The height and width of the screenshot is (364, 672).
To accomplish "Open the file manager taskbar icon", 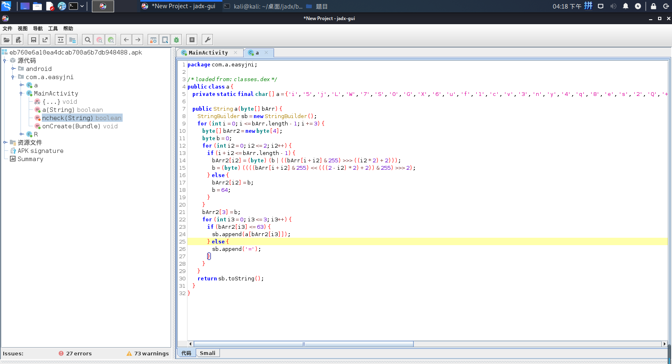I will pos(37,6).
